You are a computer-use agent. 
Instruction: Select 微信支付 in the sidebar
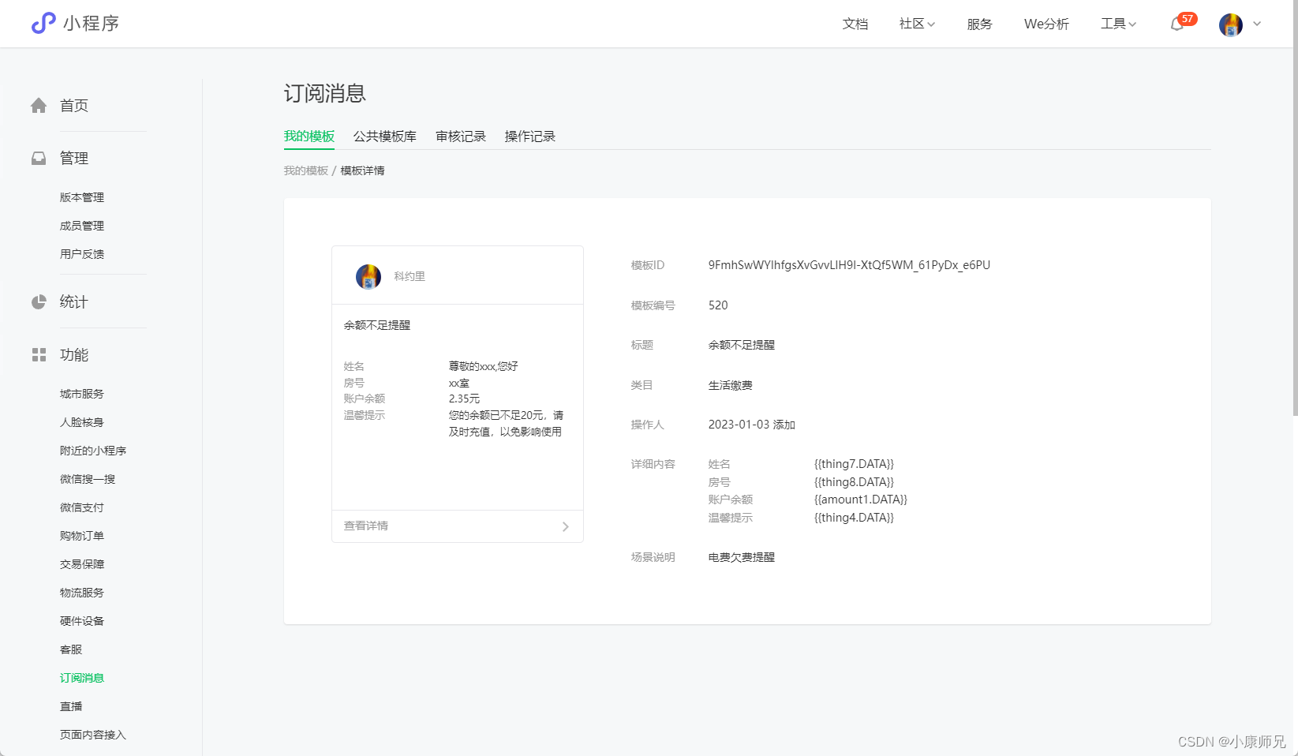point(81,507)
